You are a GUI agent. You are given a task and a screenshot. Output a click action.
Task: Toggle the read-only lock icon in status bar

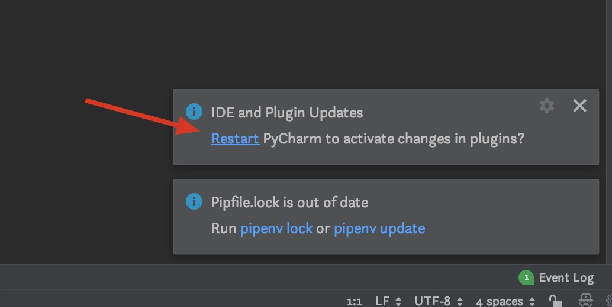click(556, 301)
